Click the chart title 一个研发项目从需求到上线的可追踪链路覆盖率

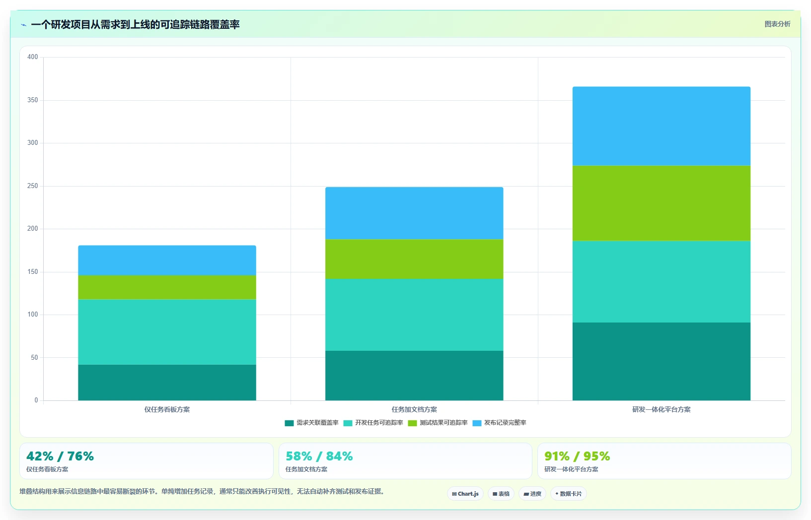(x=135, y=24)
